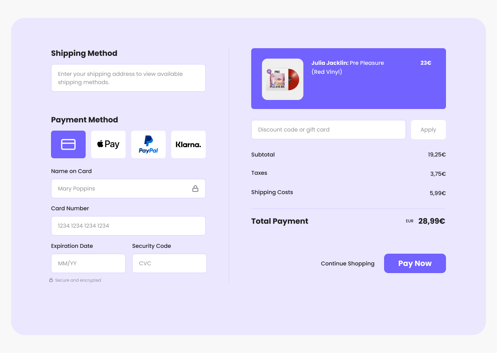
Task: Click the Shipping Method heading
Action: point(84,53)
